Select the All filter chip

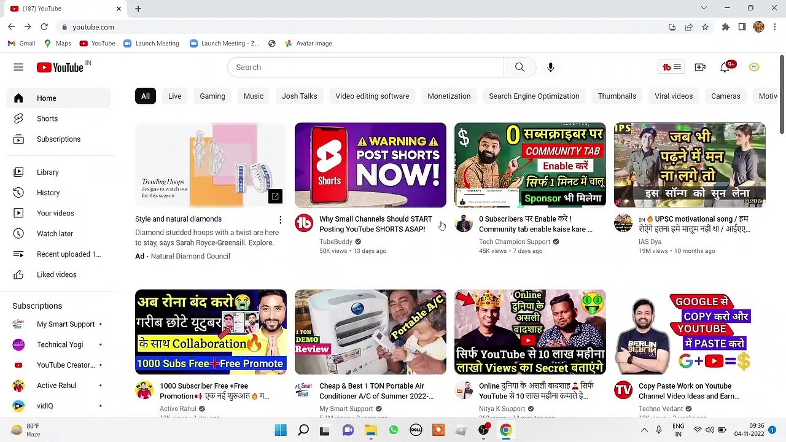click(x=146, y=96)
